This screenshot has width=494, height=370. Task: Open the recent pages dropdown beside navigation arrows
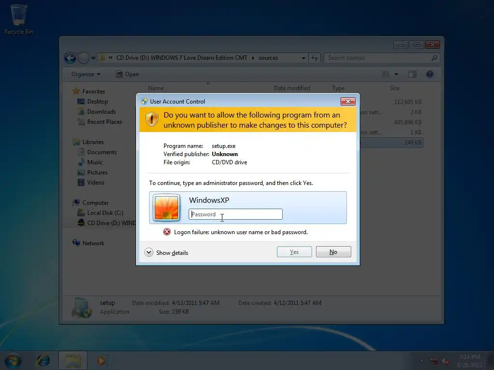[93, 58]
